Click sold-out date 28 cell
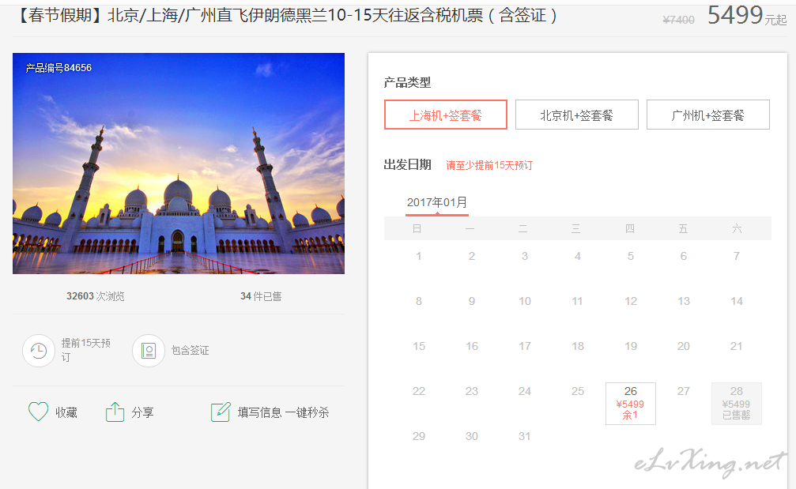This screenshot has width=796, height=489. pyautogui.click(x=736, y=403)
